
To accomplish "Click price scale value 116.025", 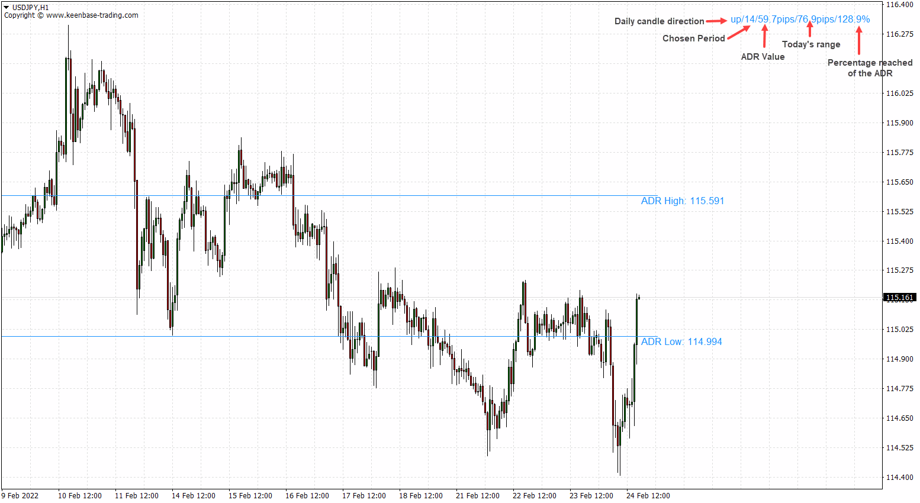I will point(899,93).
